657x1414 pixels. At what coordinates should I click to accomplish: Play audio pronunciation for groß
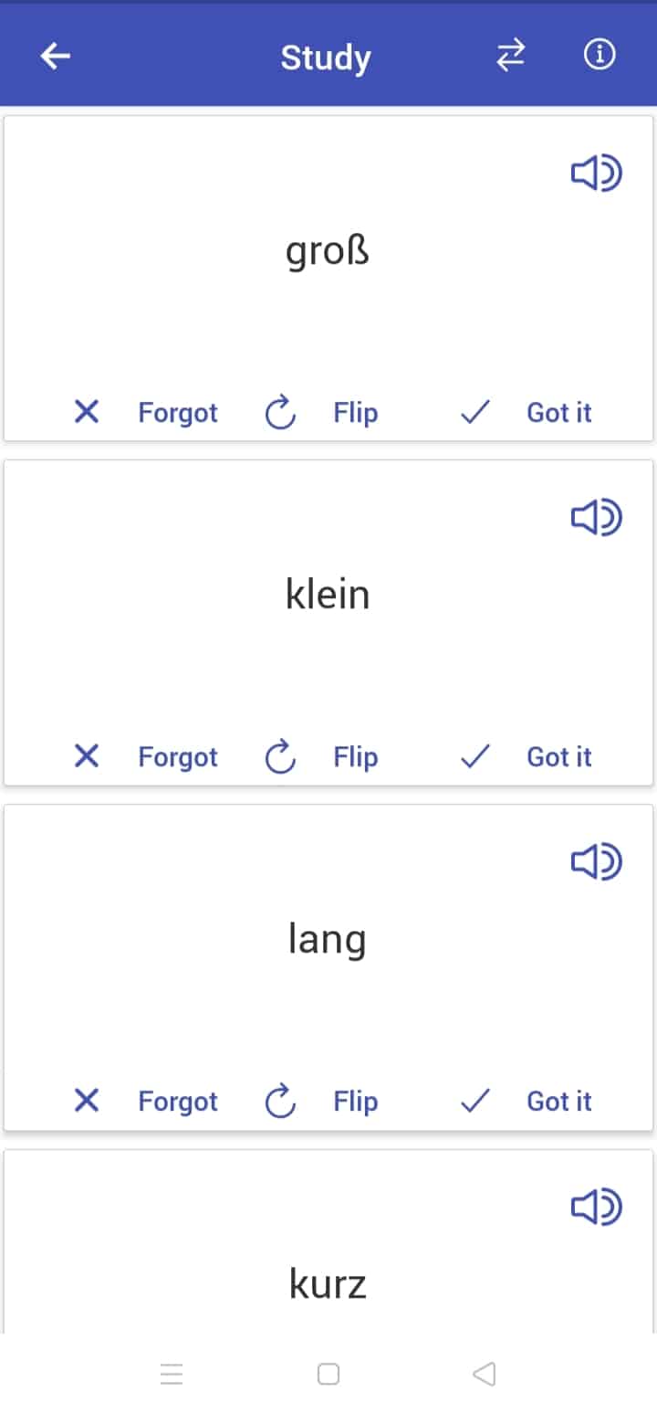coord(595,174)
